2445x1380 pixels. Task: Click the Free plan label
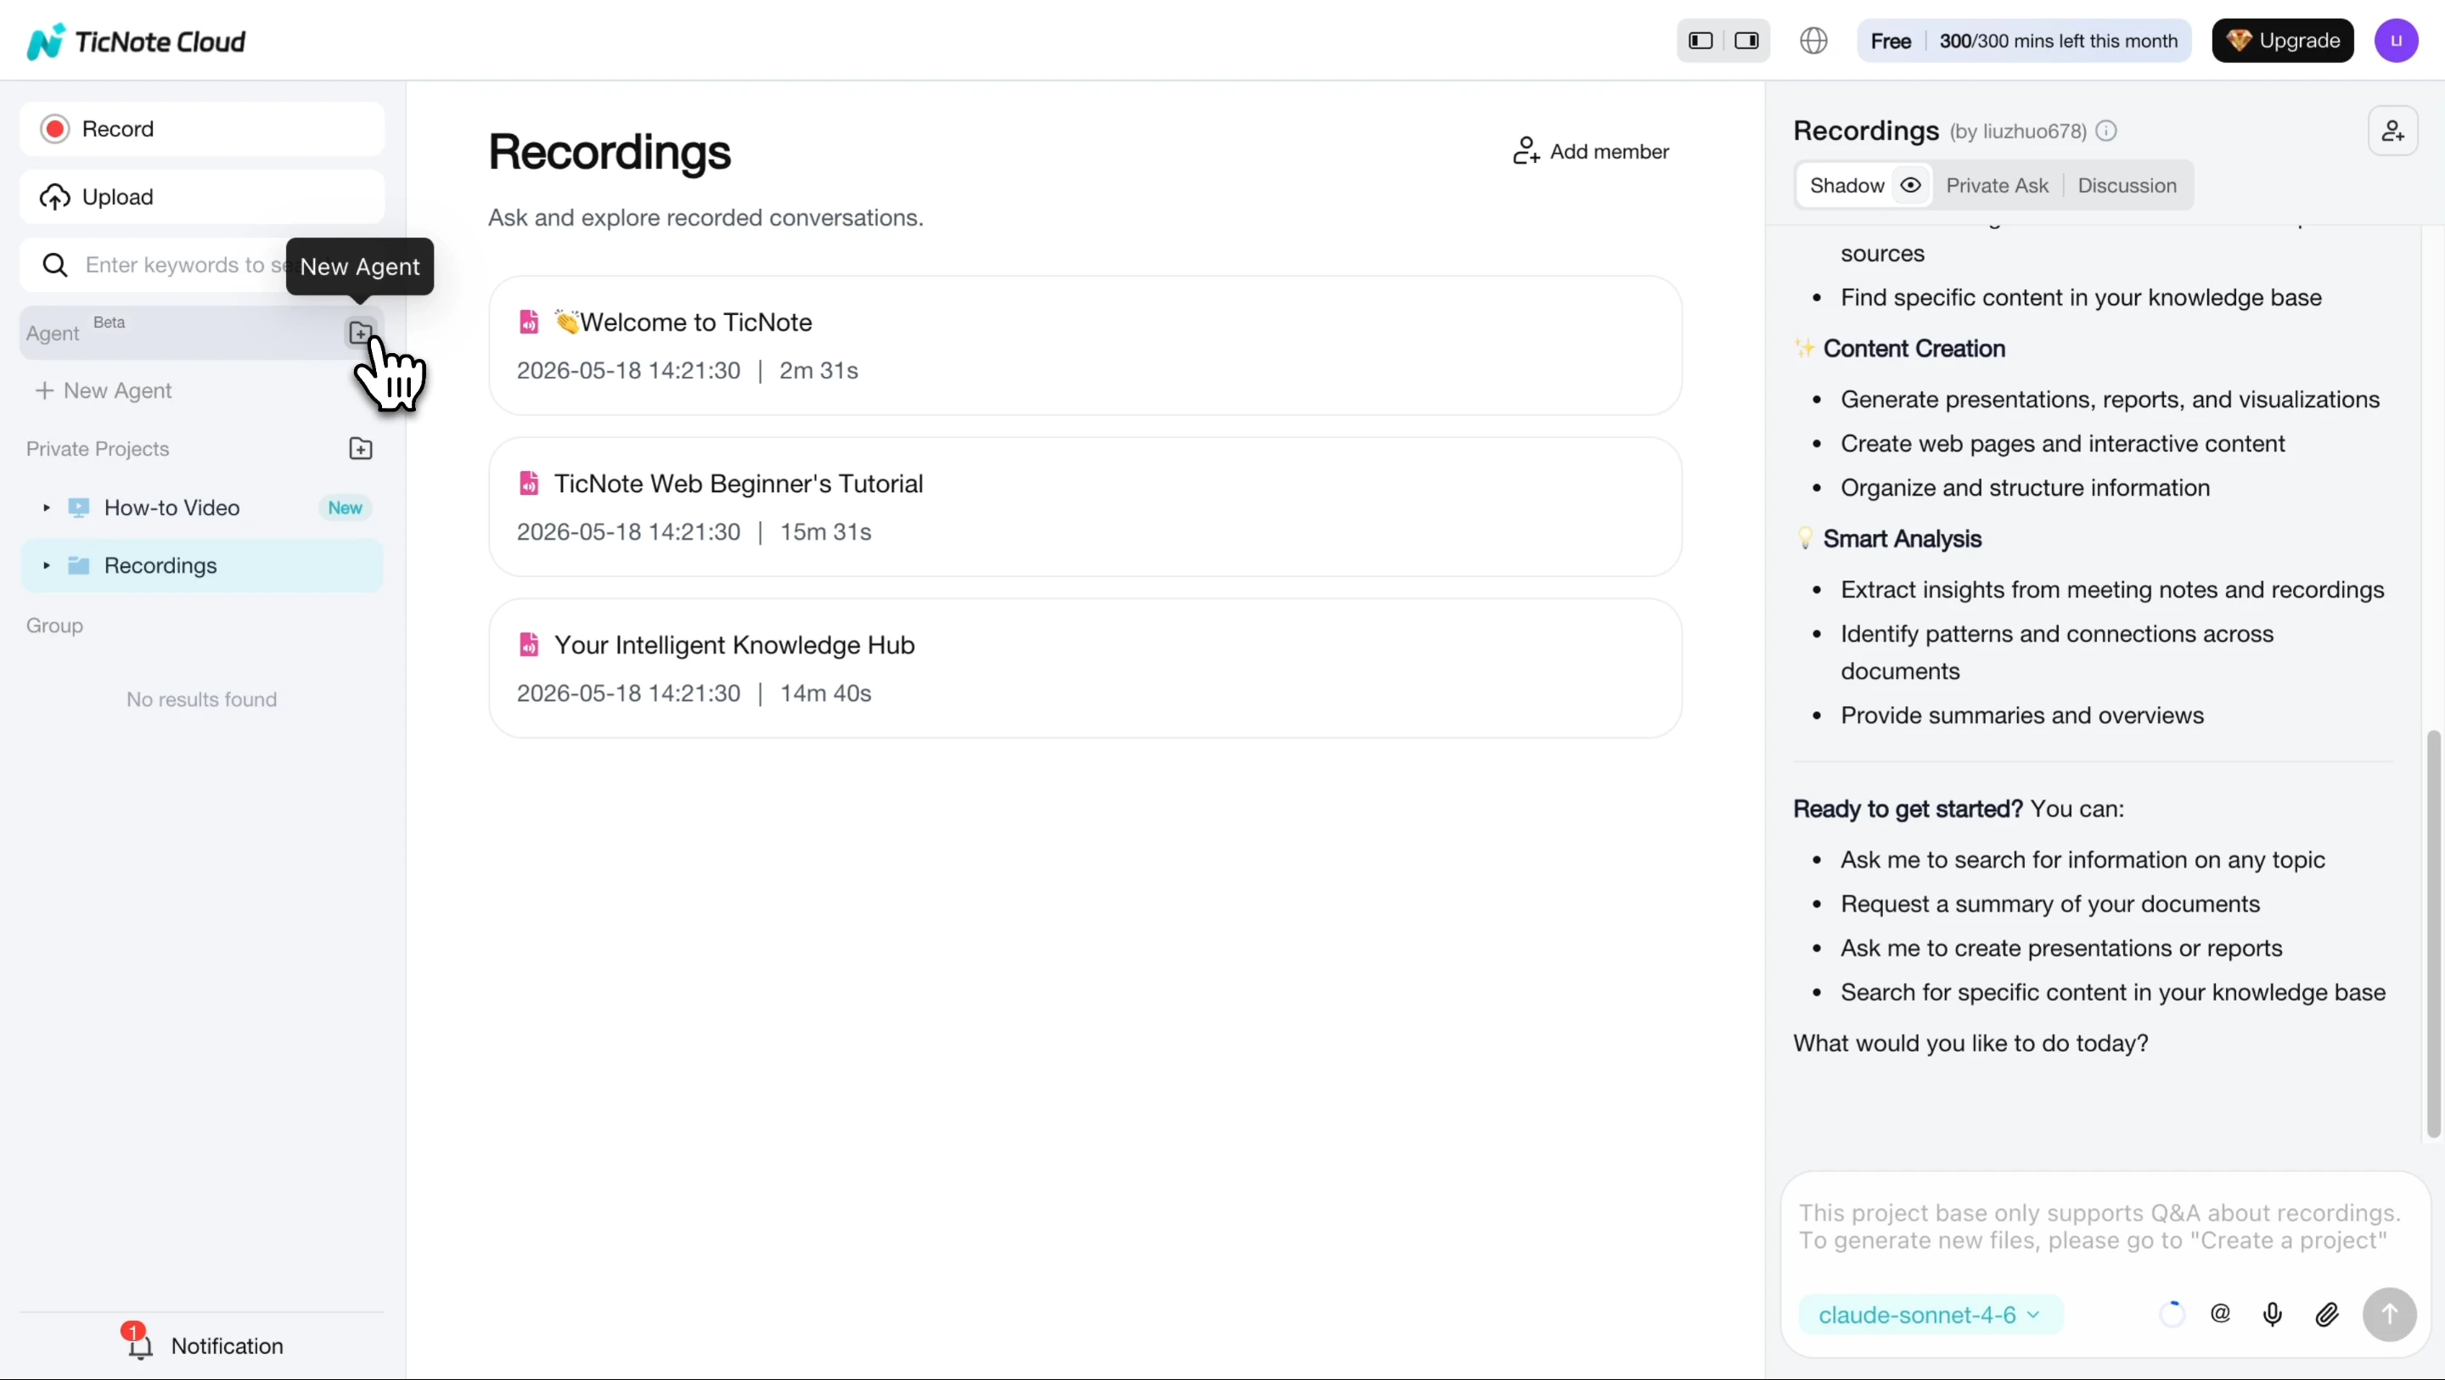(1890, 41)
